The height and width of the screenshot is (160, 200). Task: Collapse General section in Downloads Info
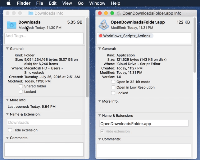click(x=7, y=49)
